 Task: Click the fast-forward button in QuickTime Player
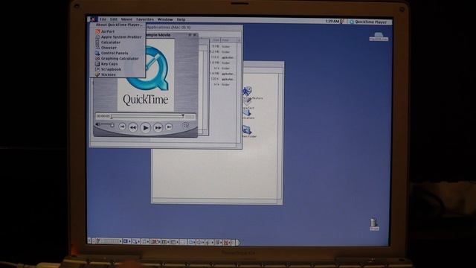(158, 127)
